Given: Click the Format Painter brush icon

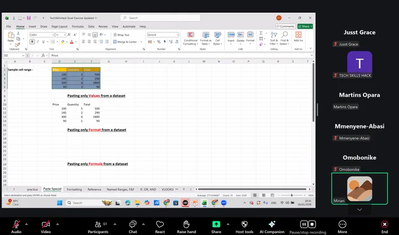Looking at the screenshot, I should coord(17,44).
